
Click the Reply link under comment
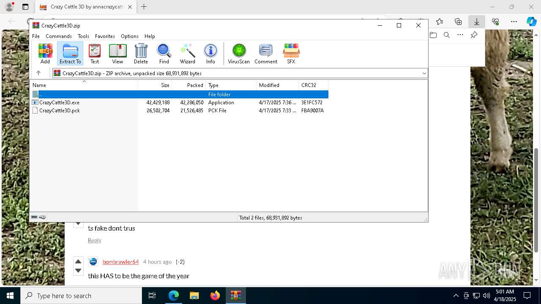(x=94, y=240)
